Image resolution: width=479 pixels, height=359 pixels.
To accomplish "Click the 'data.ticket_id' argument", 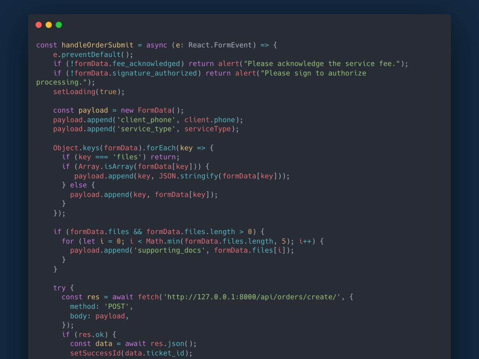I will pyautogui.click(x=155, y=354).
